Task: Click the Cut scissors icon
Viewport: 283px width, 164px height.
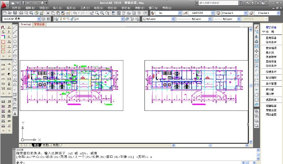Action: [x=48, y=13]
